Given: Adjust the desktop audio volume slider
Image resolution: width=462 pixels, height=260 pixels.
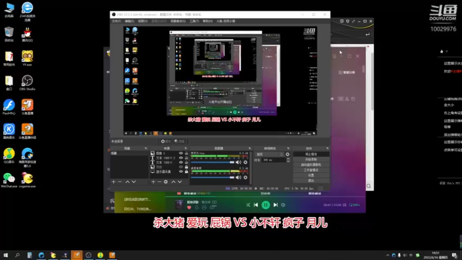Looking at the screenshot, I should [212, 177].
